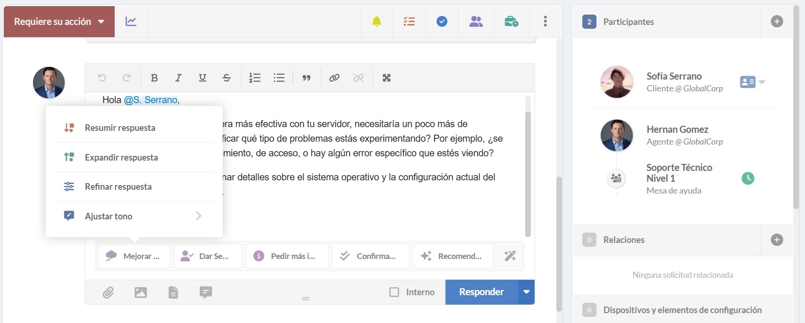Viewport: 805px width, 323px height.
Task: Click the AI magic wand icon
Action: 510,256
